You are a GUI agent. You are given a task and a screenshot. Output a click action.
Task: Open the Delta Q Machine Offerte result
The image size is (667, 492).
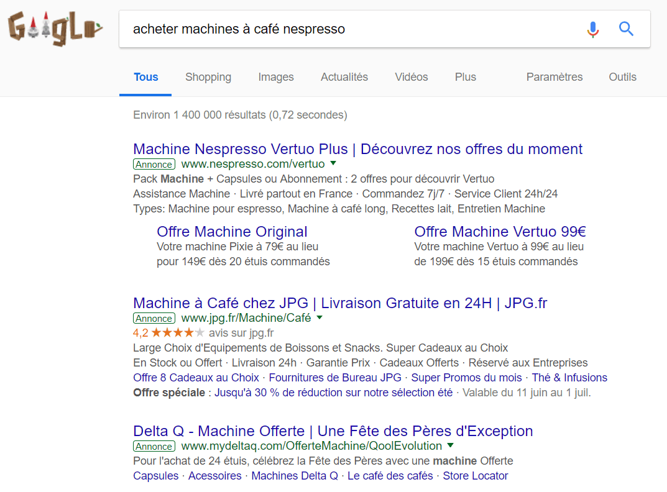tap(333, 431)
